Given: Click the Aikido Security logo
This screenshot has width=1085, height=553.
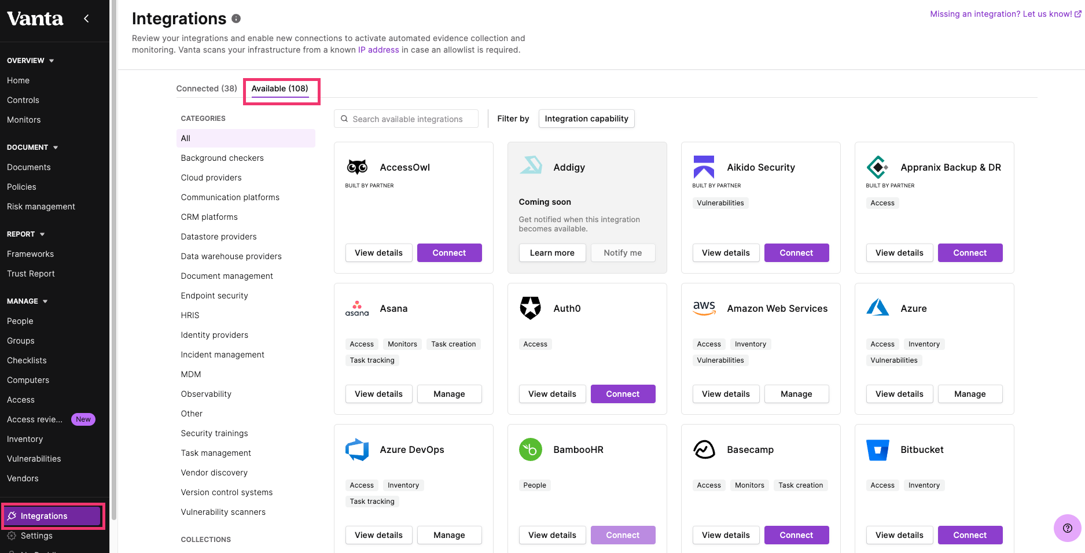Looking at the screenshot, I should point(704,167).
